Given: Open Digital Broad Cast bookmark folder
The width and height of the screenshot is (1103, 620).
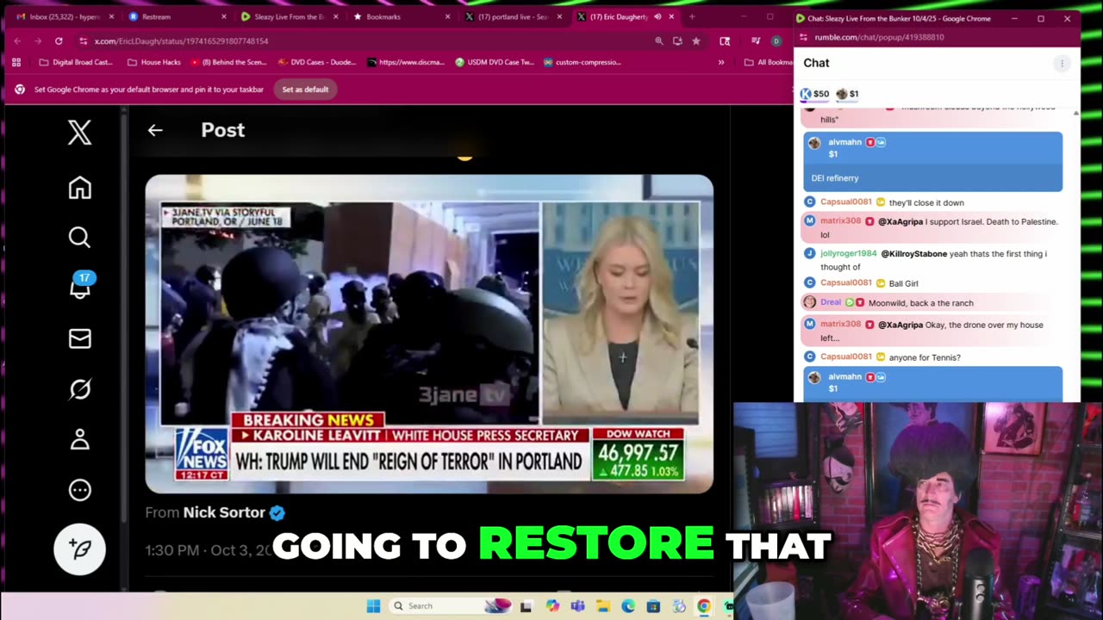Looking at the screenshot, I should pos(76,62).
